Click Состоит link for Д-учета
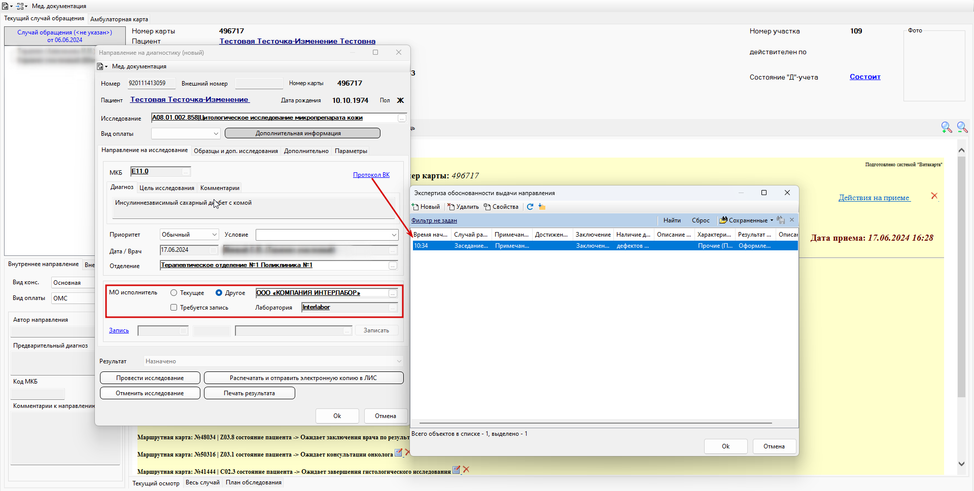 [x=865, y=77]
